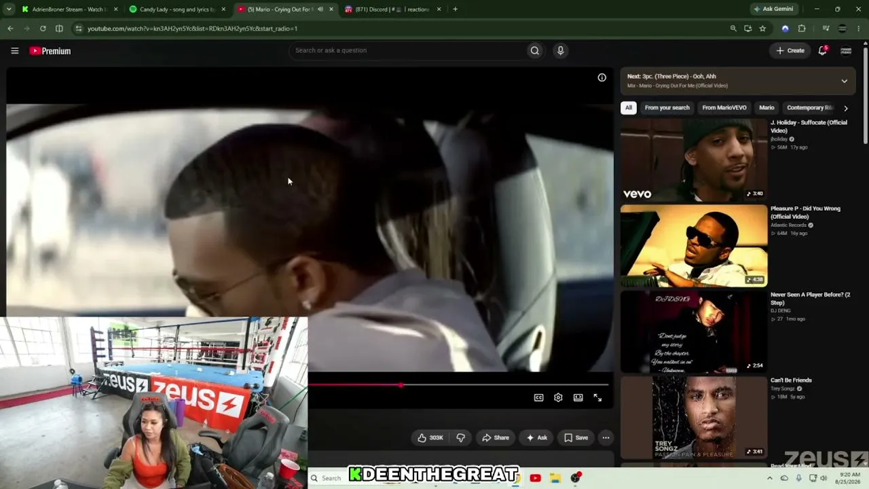Click the Windows taskbar Search box
The width and height of the screenshot is (869, 489).
pos(331,478)
